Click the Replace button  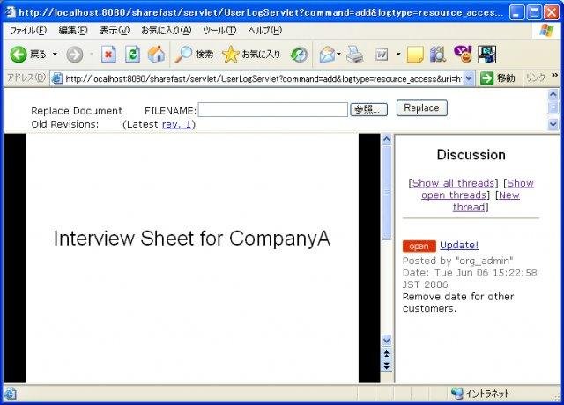tap(421, 107)
